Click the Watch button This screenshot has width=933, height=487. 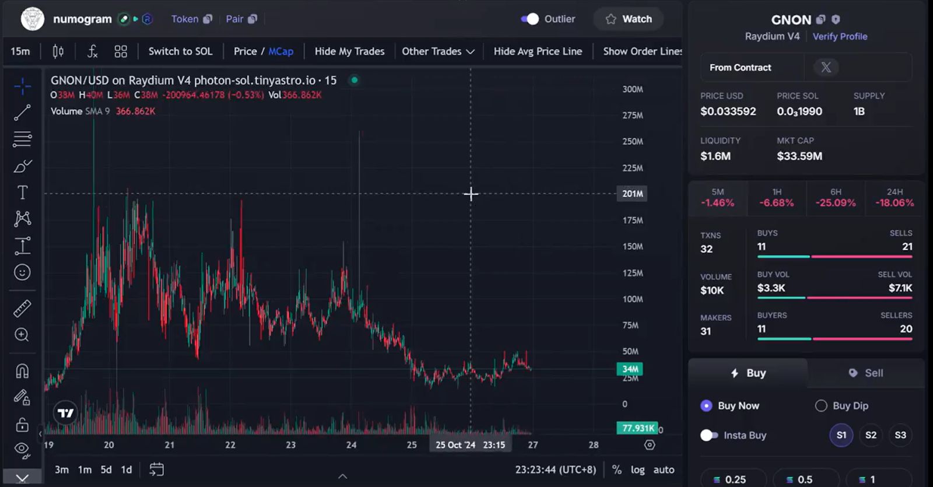[x=629, y=19]
